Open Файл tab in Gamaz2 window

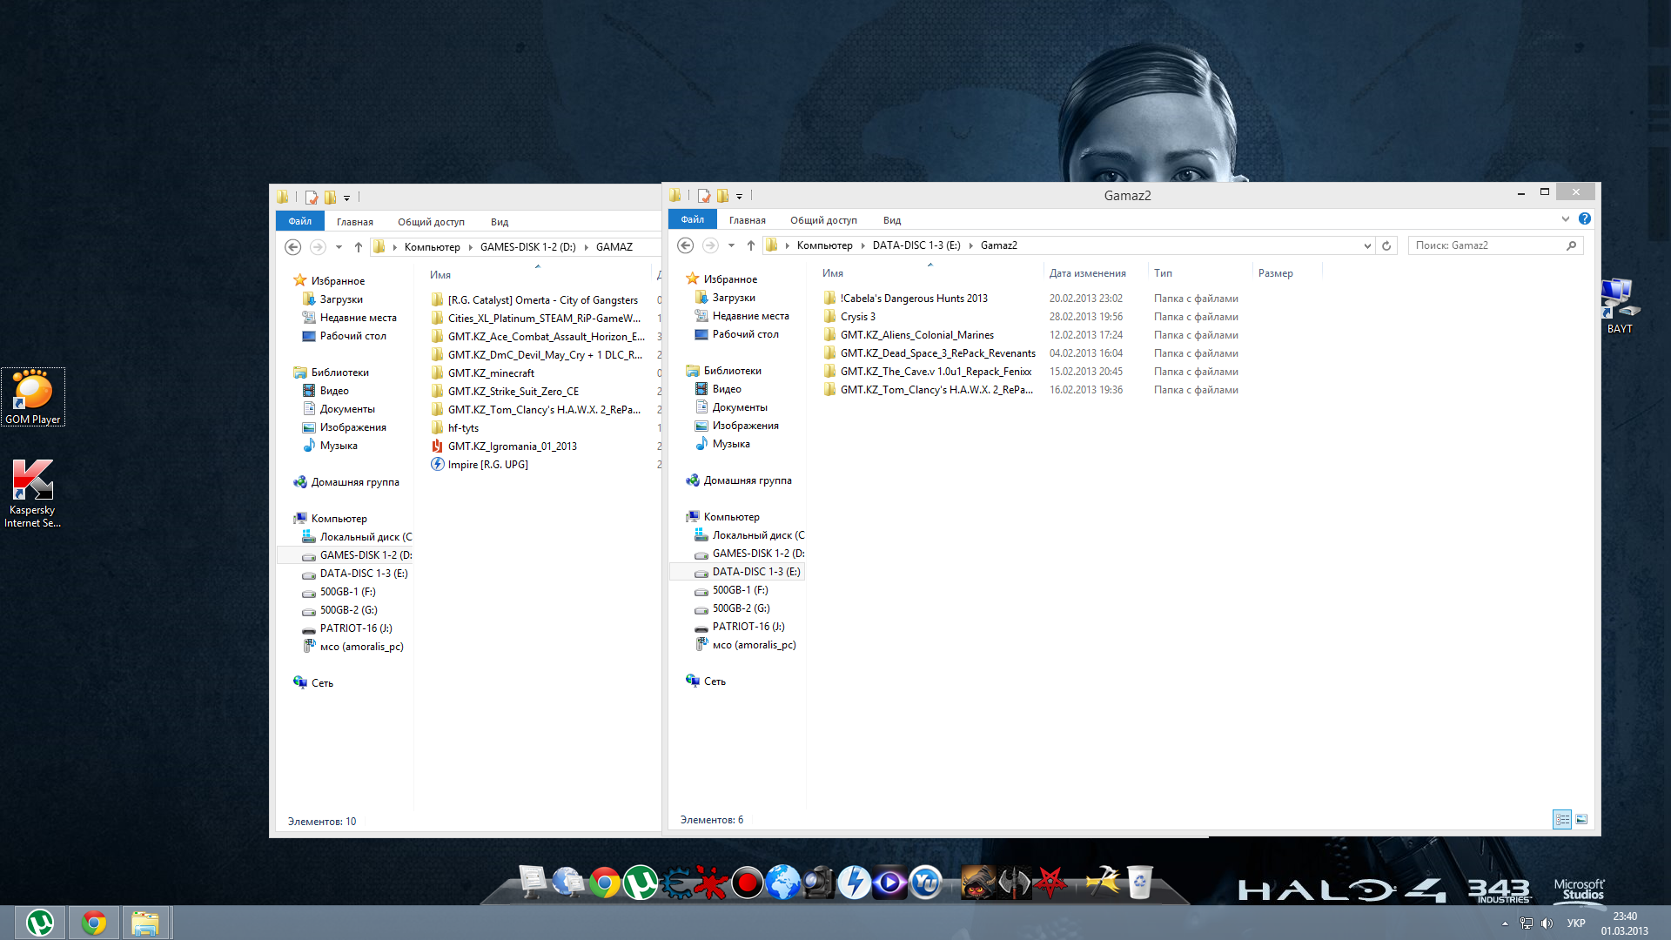click(693, 219)
